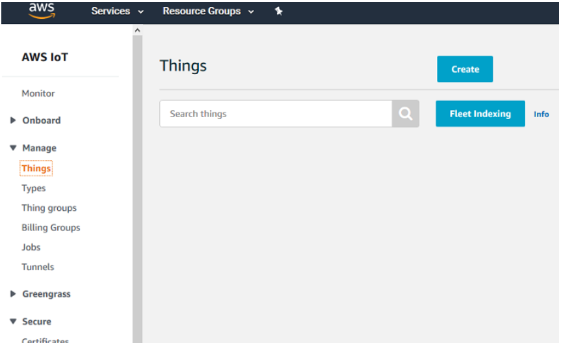This screenshot has width=561, height=343.
Task: Open Certificates under Secure
Action: pos(45,340)
